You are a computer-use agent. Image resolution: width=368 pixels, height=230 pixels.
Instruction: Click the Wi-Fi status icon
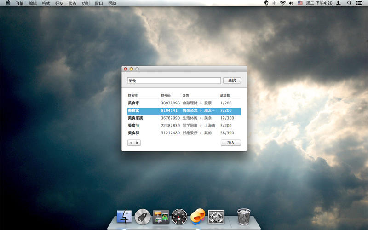click(x=282, y=3)
